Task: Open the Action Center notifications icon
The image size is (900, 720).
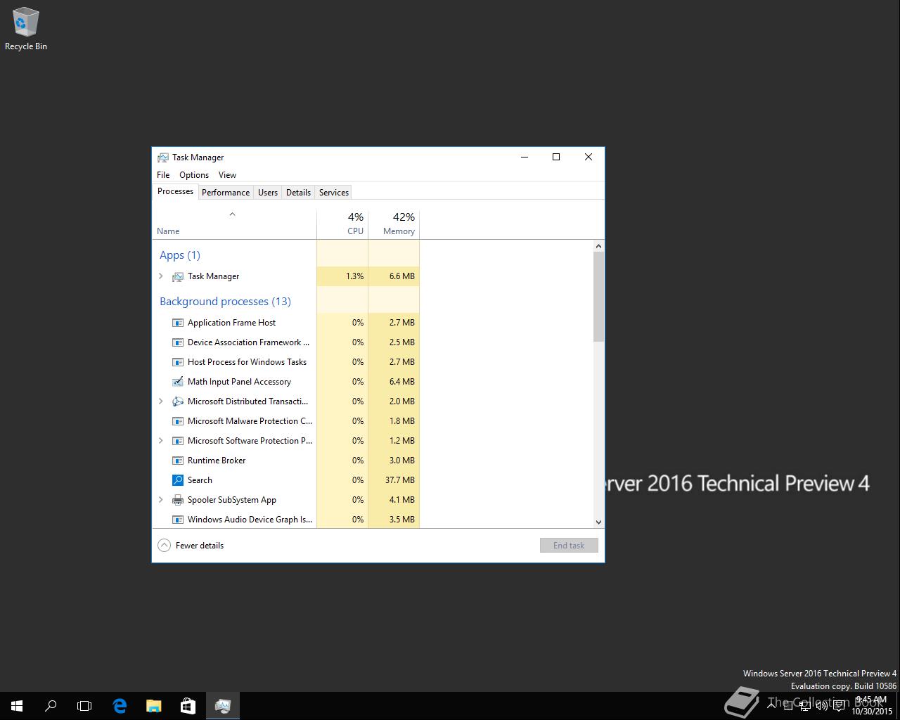Action: point(839,706)
